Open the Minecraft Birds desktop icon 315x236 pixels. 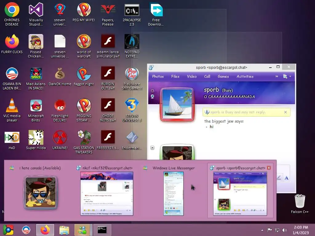click(36, 110)
